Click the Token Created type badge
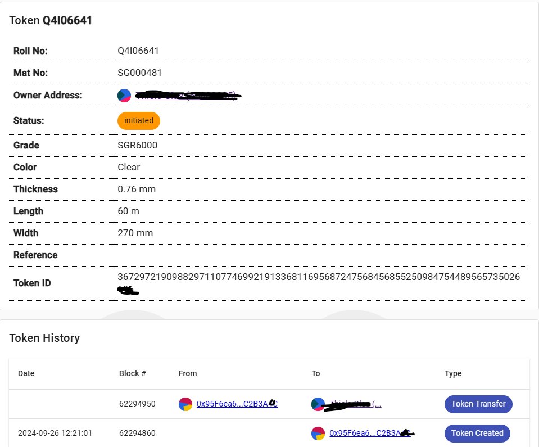This screenshot has height=447, width=539. tap(477, 434)
